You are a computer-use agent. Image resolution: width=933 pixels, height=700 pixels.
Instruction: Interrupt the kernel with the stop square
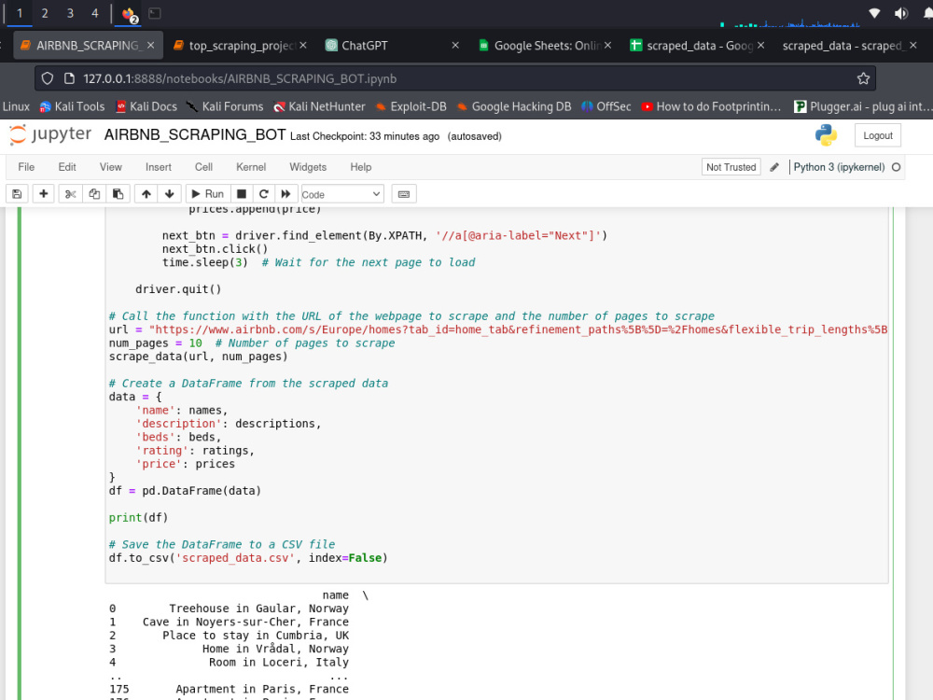[x=242, y=194]
